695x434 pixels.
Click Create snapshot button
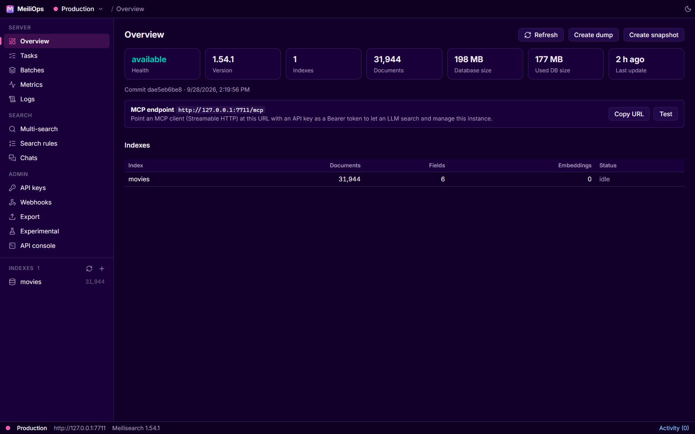click(x=654, y=35)
